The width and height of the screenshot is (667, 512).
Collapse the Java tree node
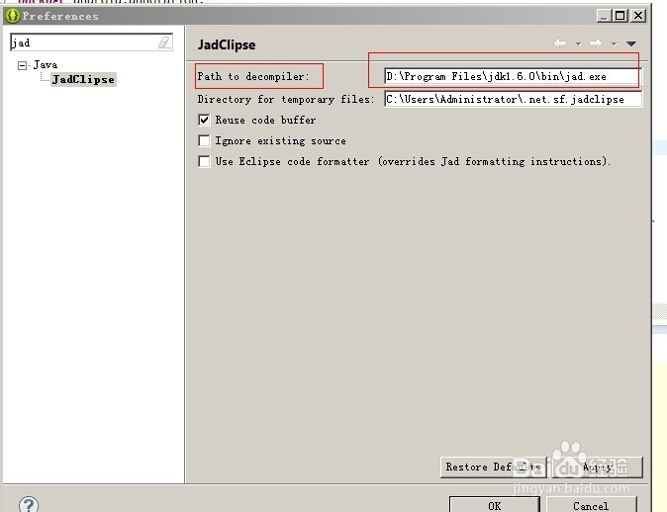coord(22,65)
